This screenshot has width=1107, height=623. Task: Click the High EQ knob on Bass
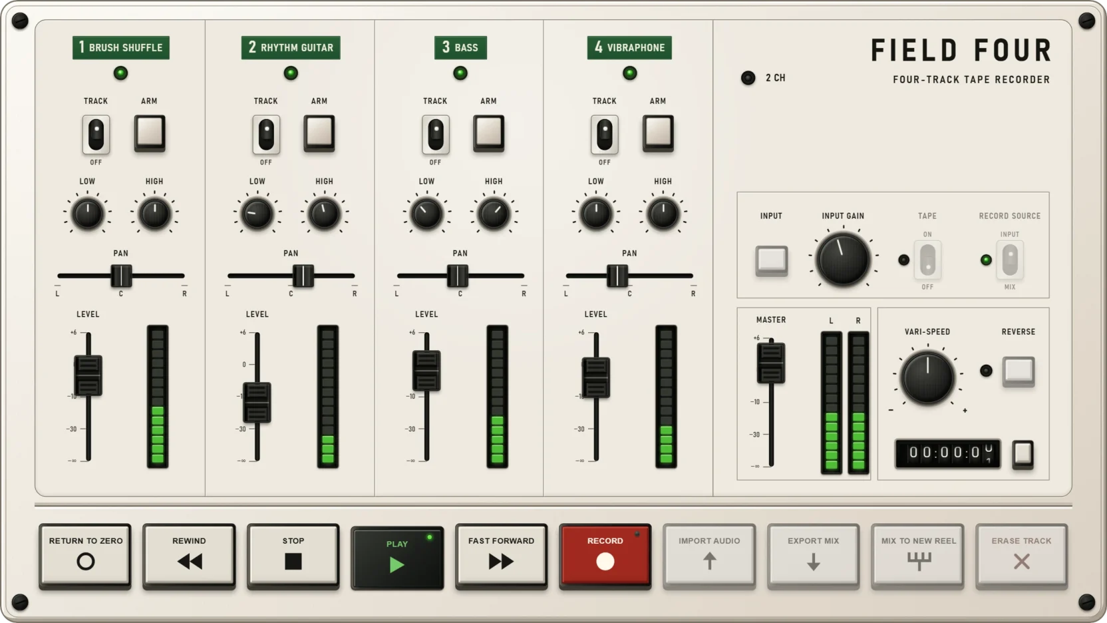coord(494,214)
